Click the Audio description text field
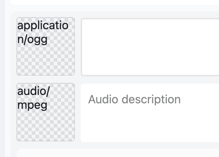 click(150, 112)
